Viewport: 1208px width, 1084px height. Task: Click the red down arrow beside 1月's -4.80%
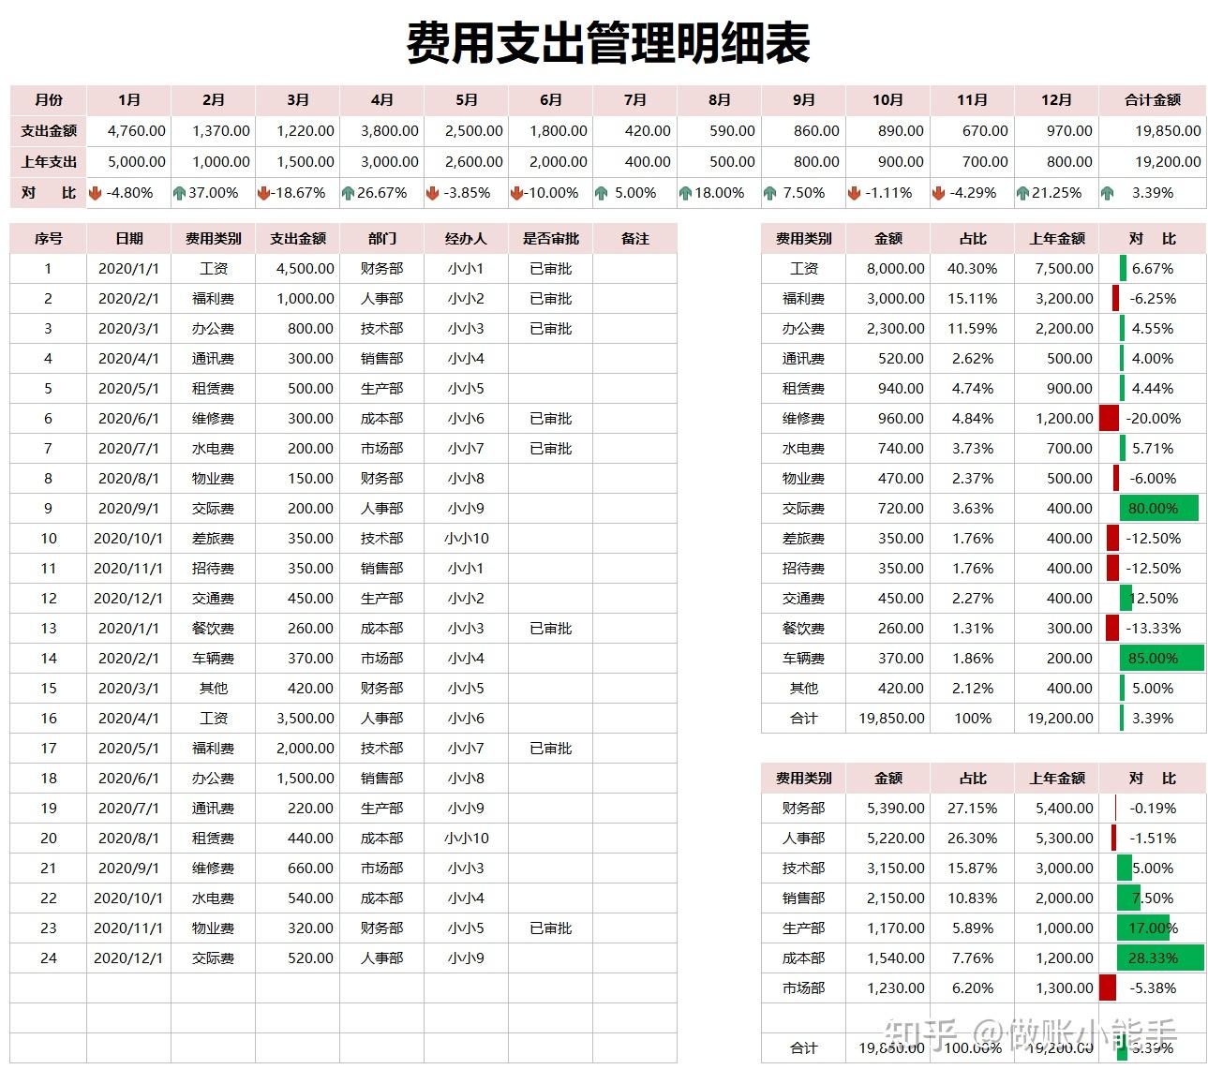click(94, 193)
